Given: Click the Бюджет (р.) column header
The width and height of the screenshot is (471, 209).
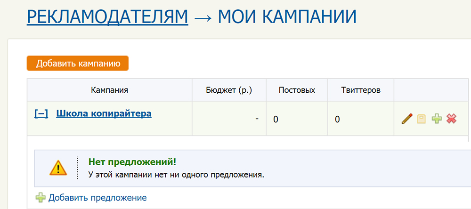Looking at the screenshot, I should (229, 90).
